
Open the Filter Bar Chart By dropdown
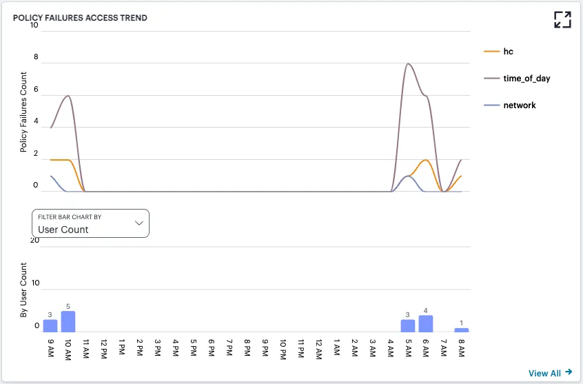[90, 223]
